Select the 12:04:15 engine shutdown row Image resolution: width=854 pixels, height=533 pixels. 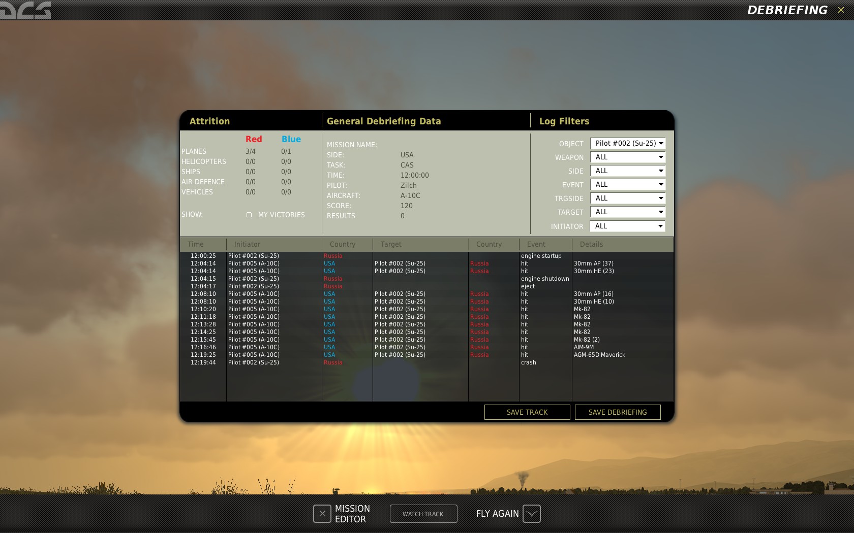pos(426,279)
